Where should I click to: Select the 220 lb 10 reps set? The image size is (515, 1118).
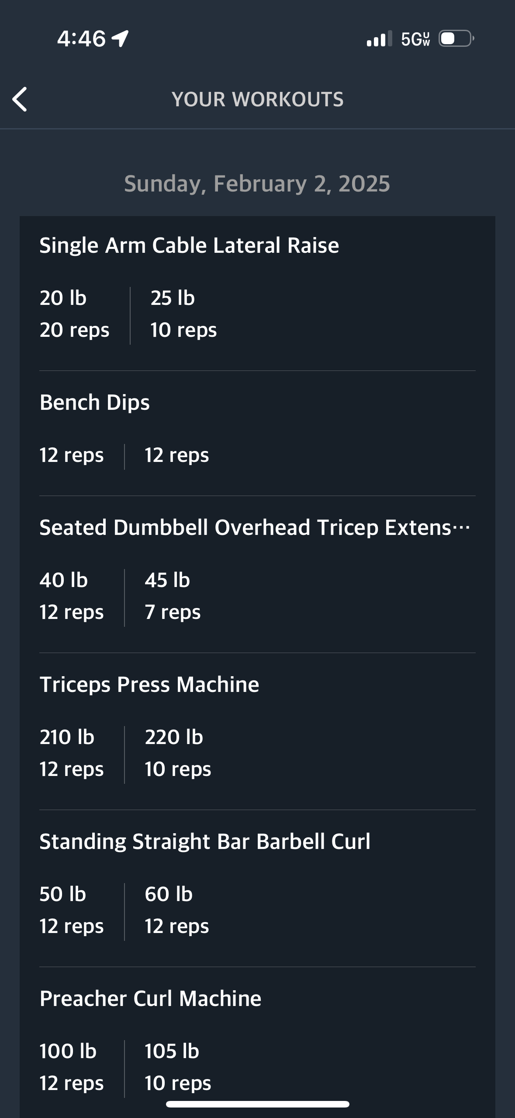[178, 753]
